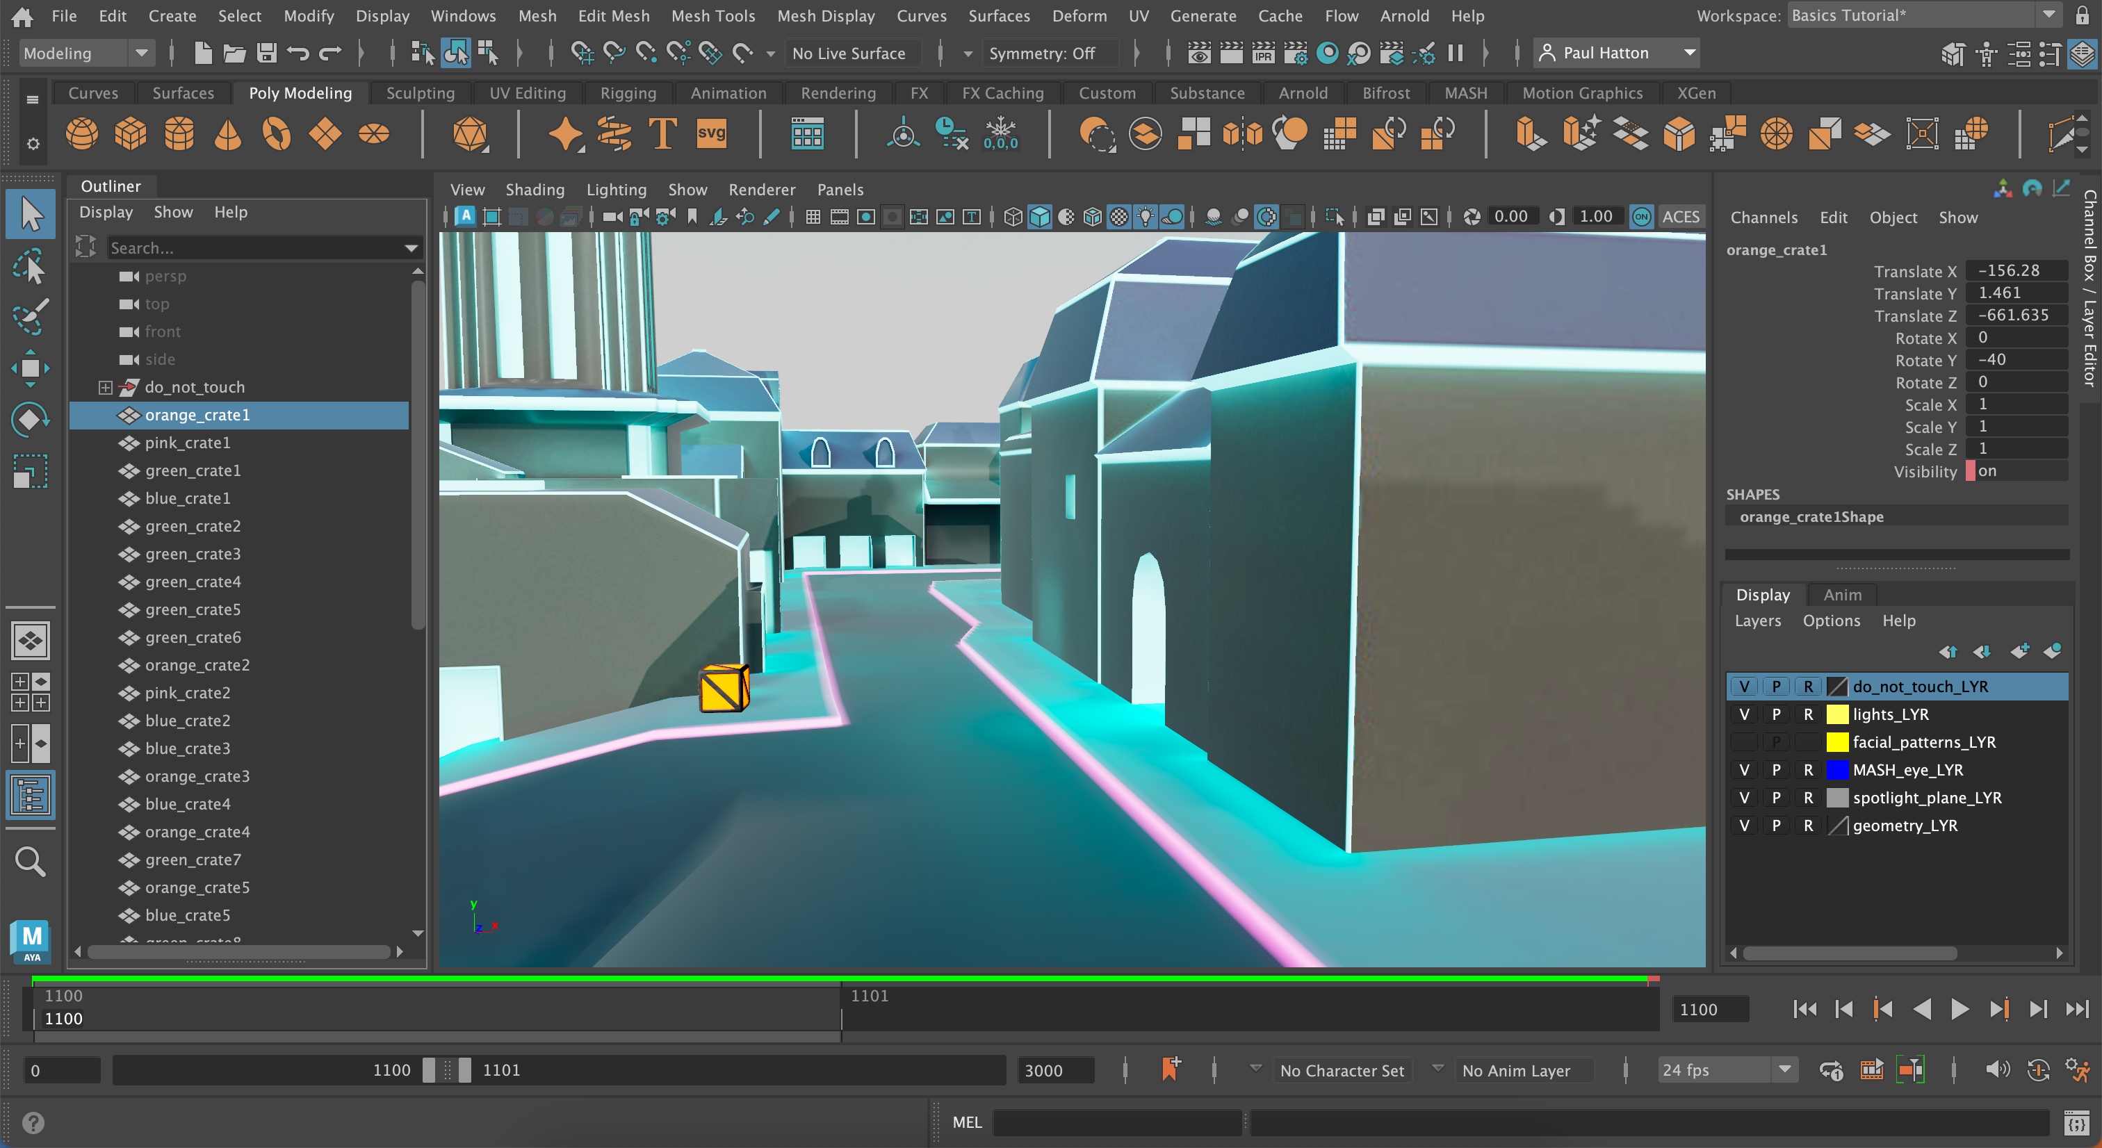Image resolution: width=2102 pixels, height=1148 pixels.
Task: Click the ACES color management button
Action: [1681, 216]
